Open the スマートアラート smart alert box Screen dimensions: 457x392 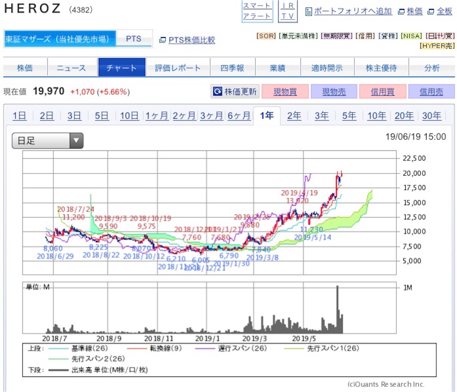coord(257,11)
